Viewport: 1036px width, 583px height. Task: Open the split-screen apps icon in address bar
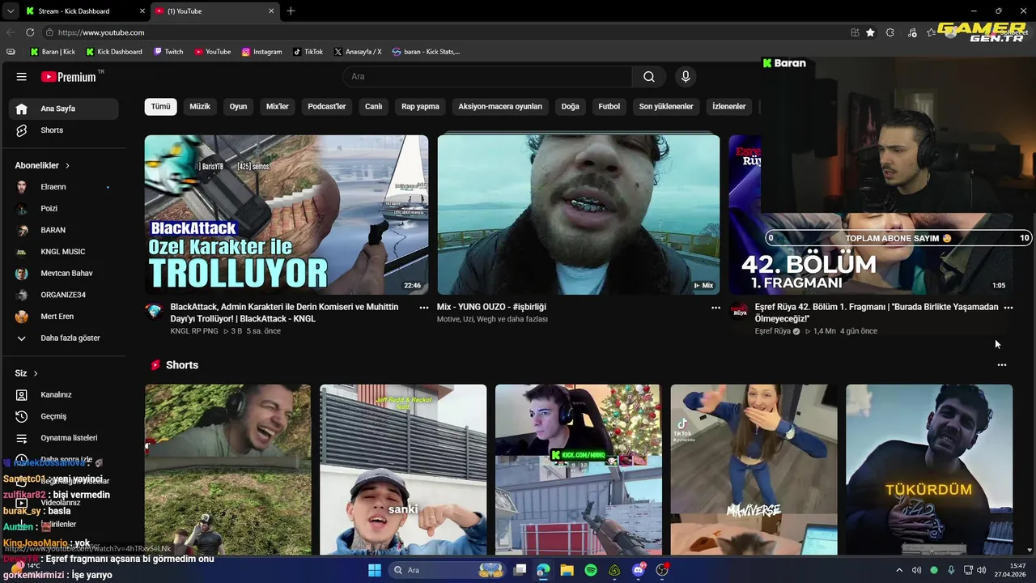(855, 32)
